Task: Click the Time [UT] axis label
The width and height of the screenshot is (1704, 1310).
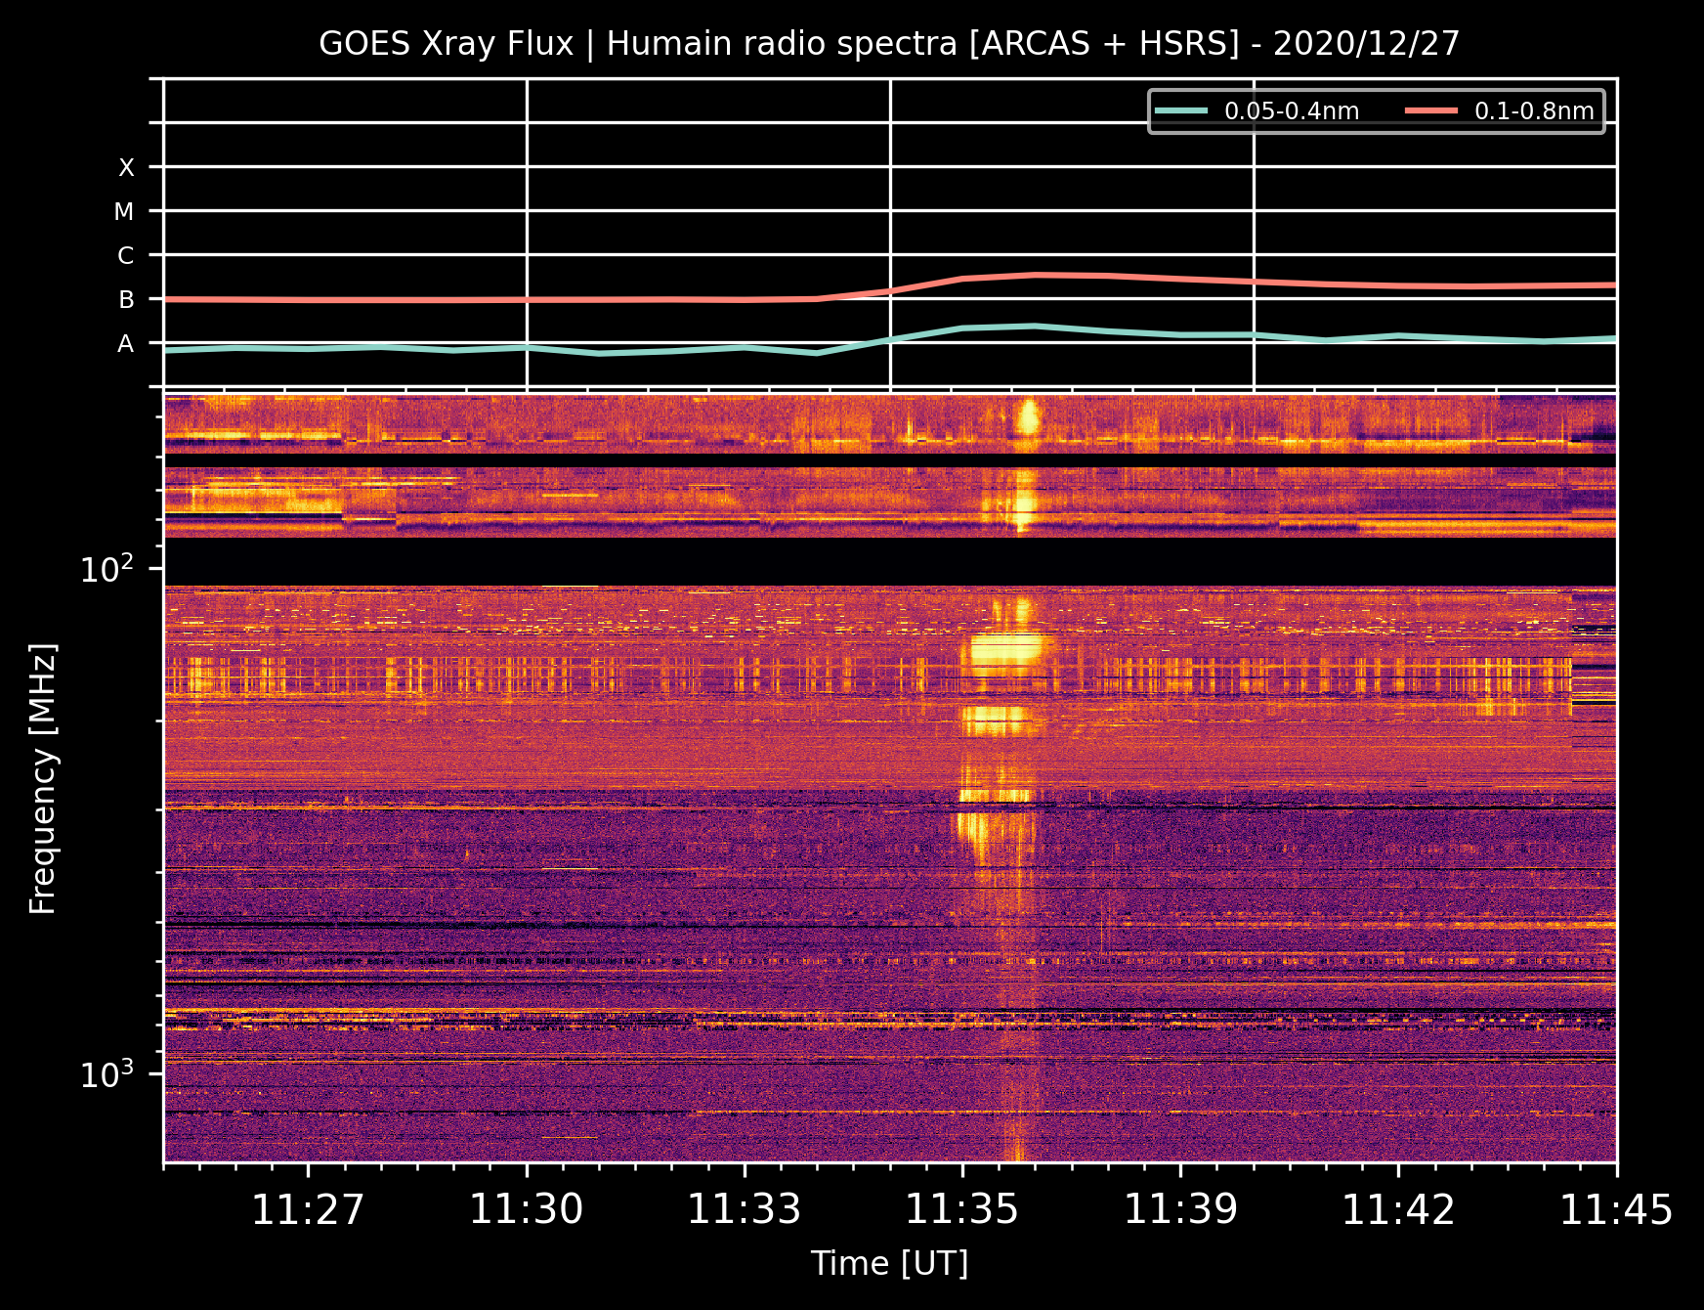Action: click(x=889, y=1264)
